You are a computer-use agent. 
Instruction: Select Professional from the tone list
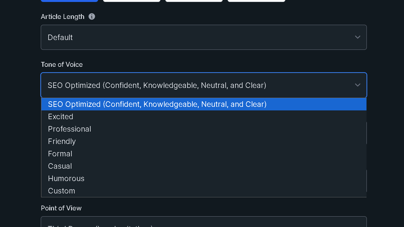point(69,129)
